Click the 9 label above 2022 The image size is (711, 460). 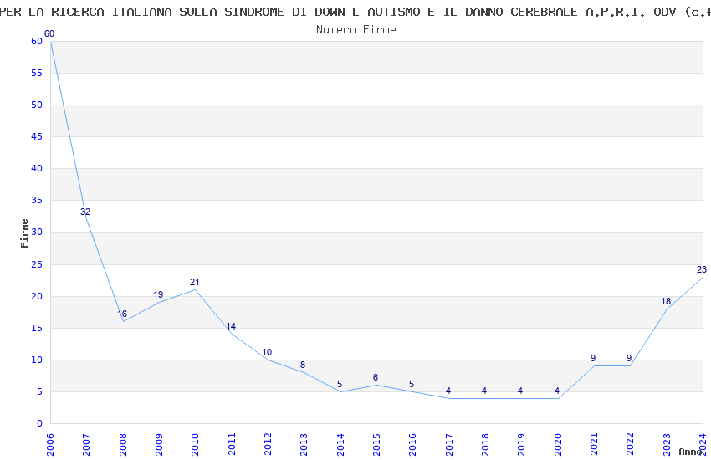[629, 358]
